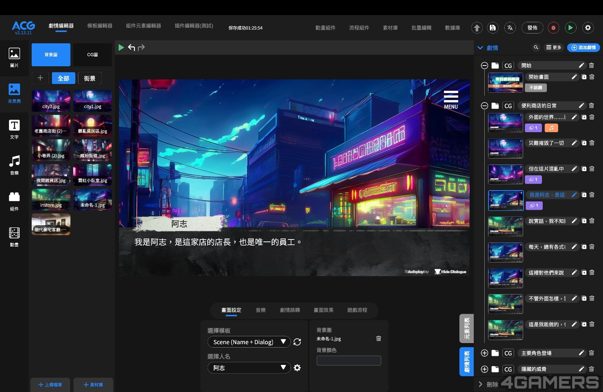This screenshot has width=603, height=392.
Task: Open the 批量編輯 menu
Action: pyautogui.click(x=421, y=27)
